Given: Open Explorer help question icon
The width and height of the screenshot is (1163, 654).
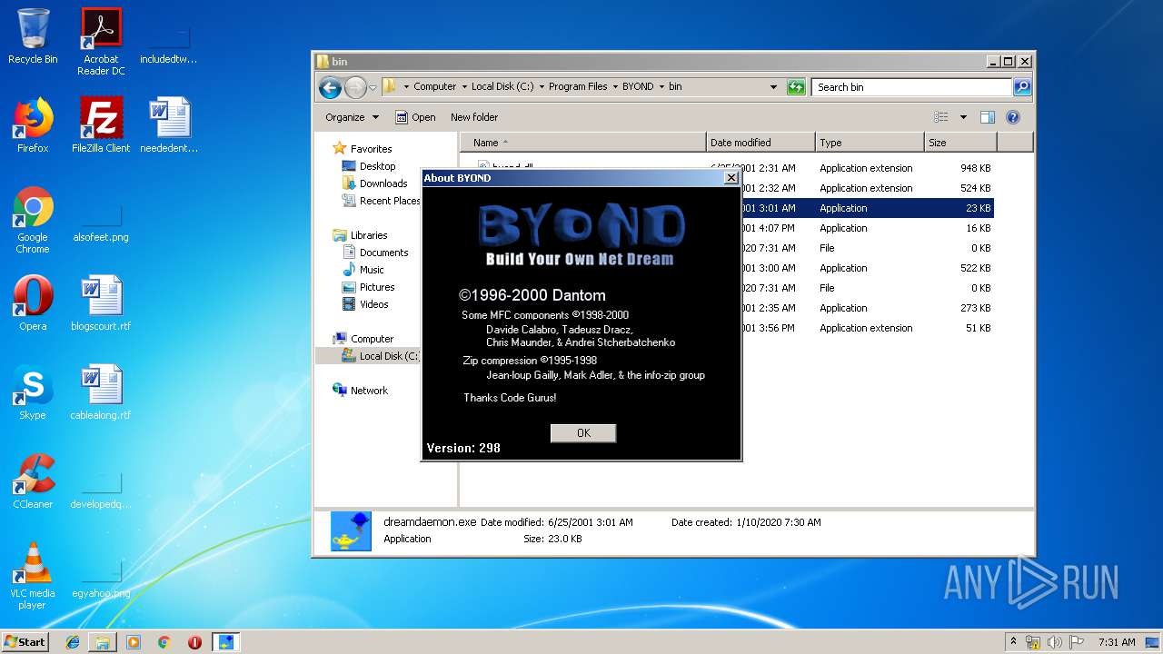Looking at the screenshot, I should pos(1013,117).
